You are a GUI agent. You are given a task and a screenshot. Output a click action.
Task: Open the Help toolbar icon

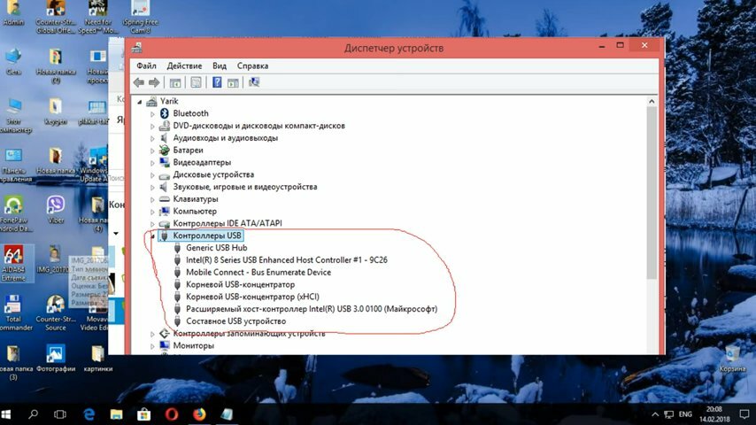click(x=217, y=82)
